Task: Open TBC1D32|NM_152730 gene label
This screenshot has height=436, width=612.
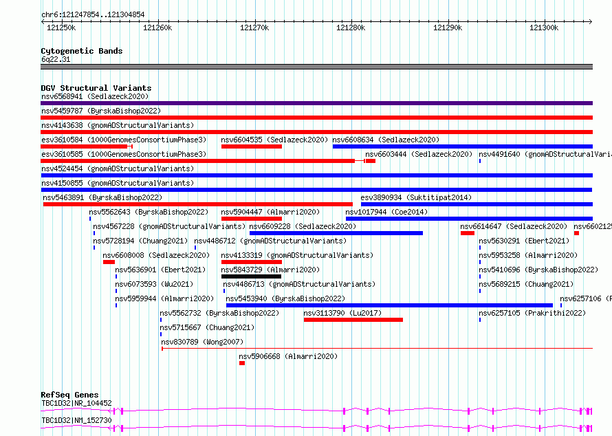Action: pyautogui.click(x=76, y=420)
